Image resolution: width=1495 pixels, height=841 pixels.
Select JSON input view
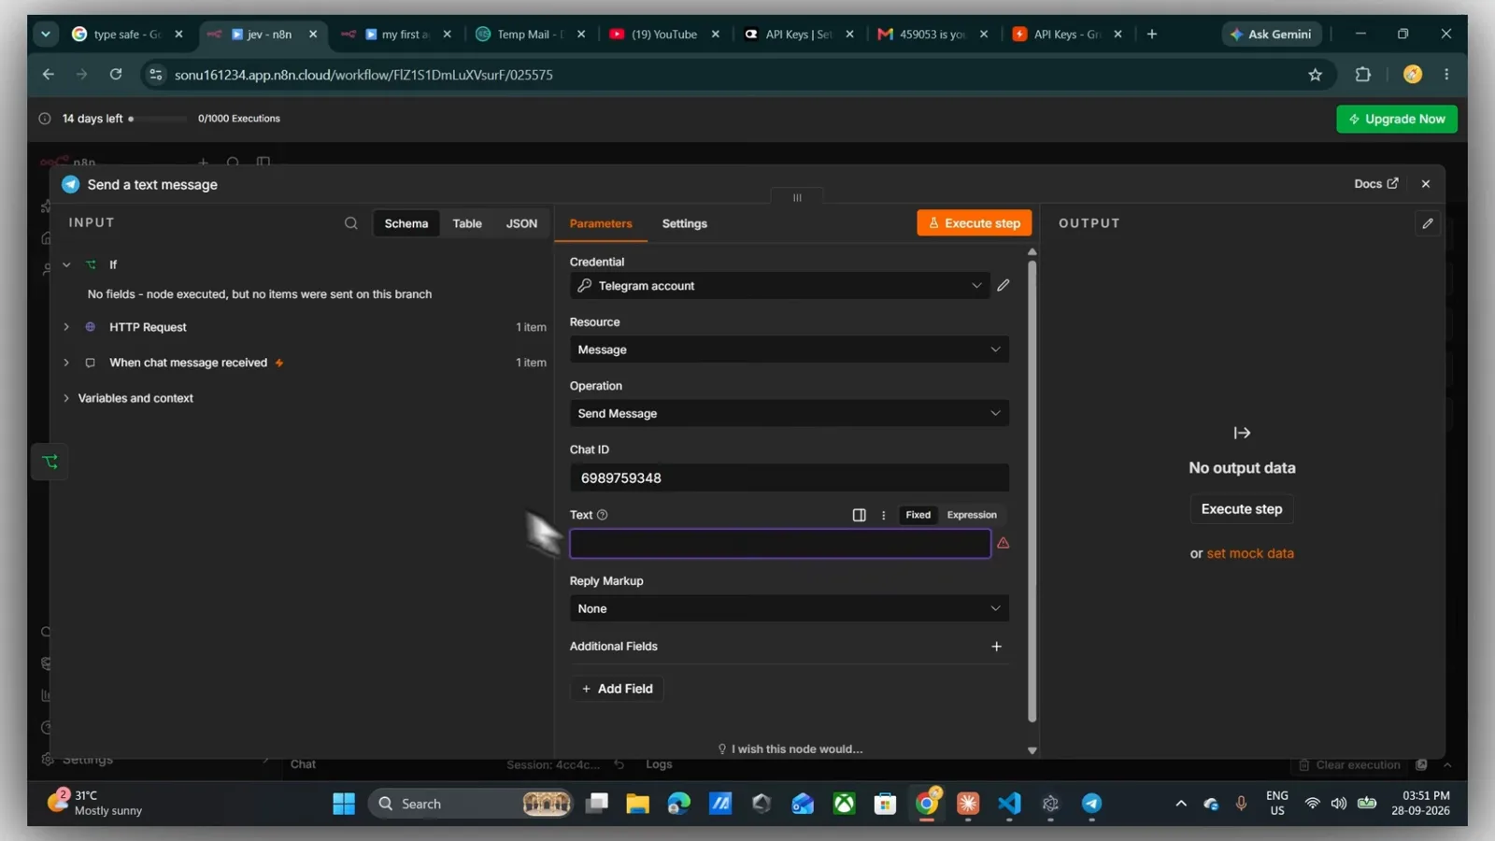point(521,223)
